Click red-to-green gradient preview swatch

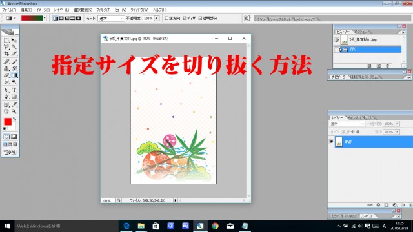(x=32, y=18)
